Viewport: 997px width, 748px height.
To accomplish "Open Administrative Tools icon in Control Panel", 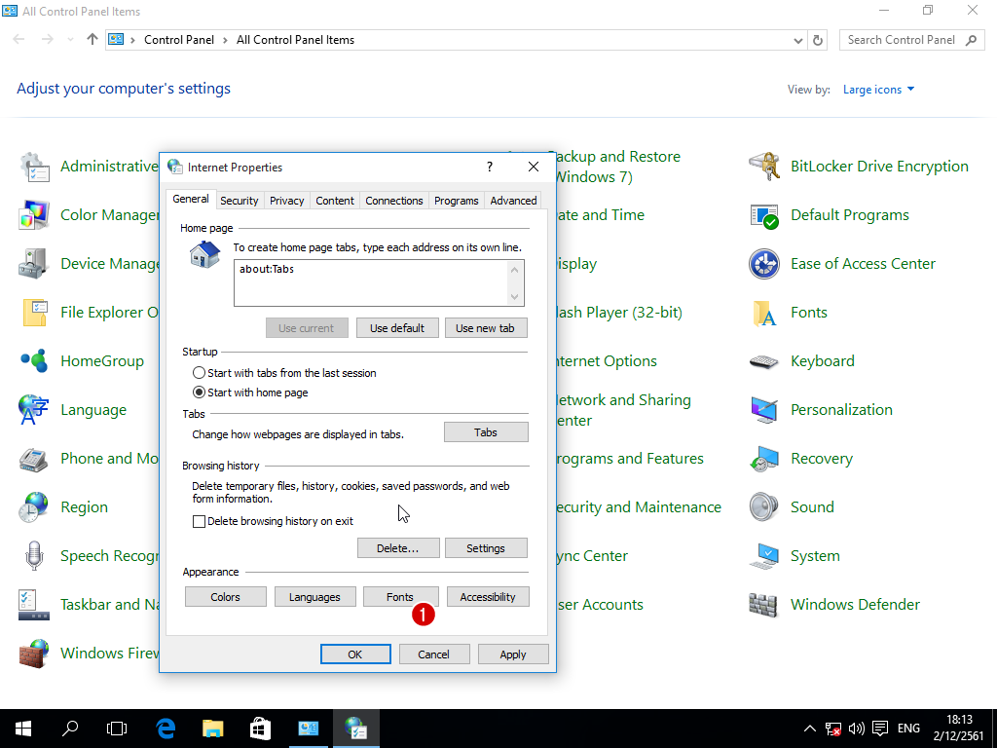I will pos(34,168).
